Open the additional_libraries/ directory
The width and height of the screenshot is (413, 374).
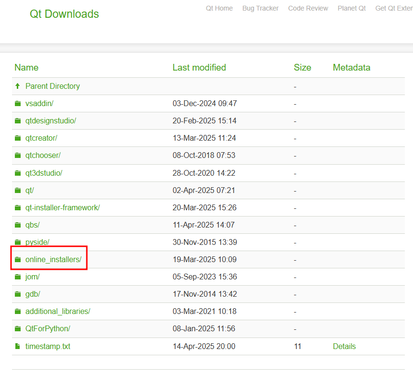click(x=58, y=312)
